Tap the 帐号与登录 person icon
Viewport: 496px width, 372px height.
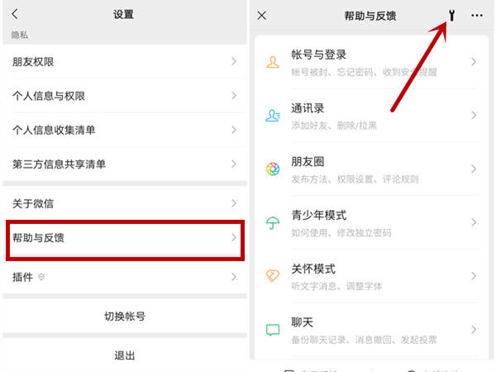pyautogui.click(x=273, y=62)
